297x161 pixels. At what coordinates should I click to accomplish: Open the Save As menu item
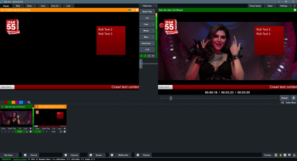tap(55, 6)
